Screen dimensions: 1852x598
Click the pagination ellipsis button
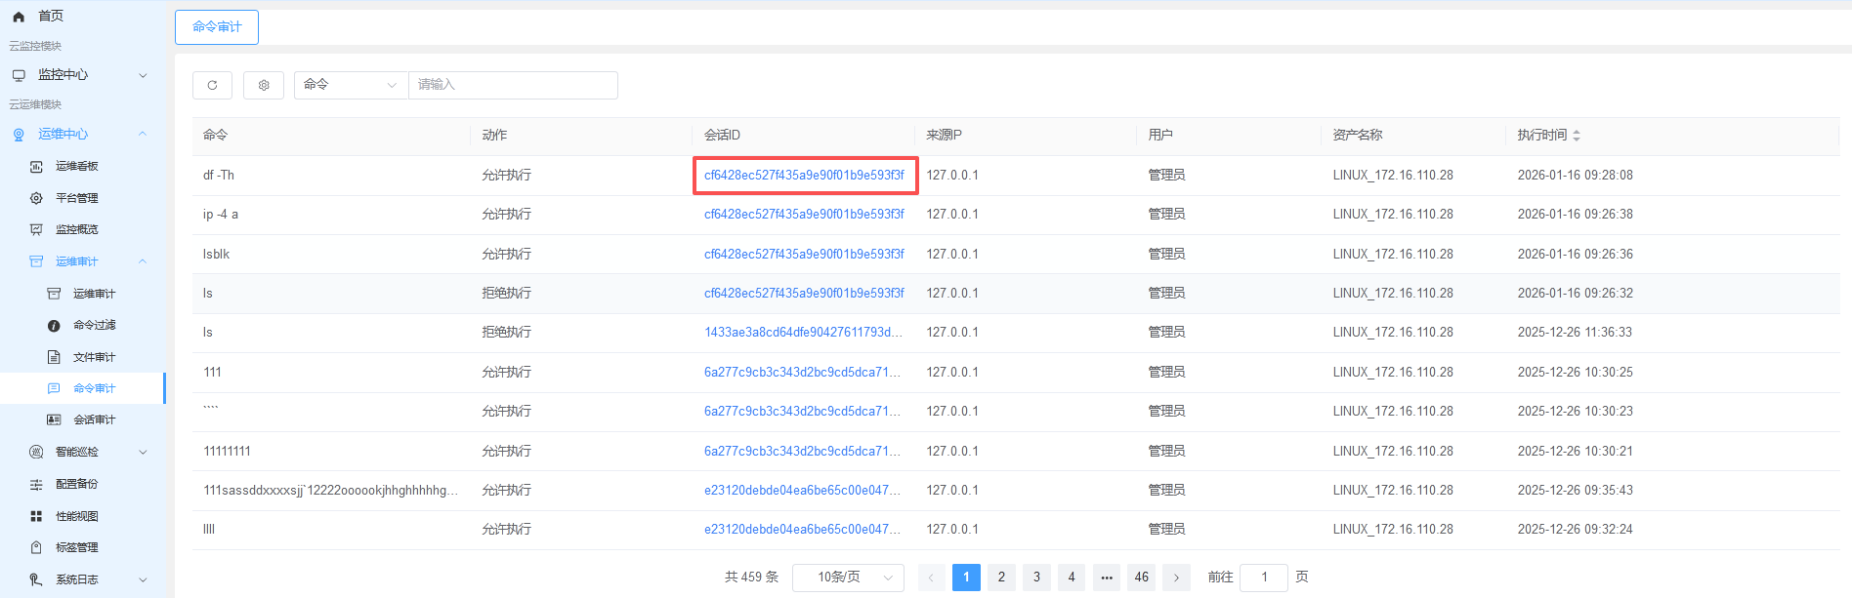(x=1107, y=578)
